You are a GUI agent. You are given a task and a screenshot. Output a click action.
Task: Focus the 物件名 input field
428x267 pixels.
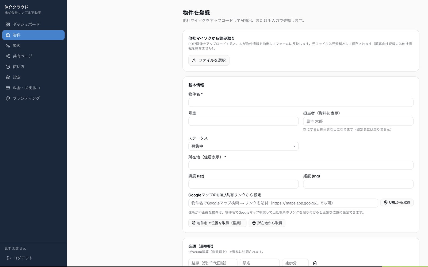(x=301, y=102)
